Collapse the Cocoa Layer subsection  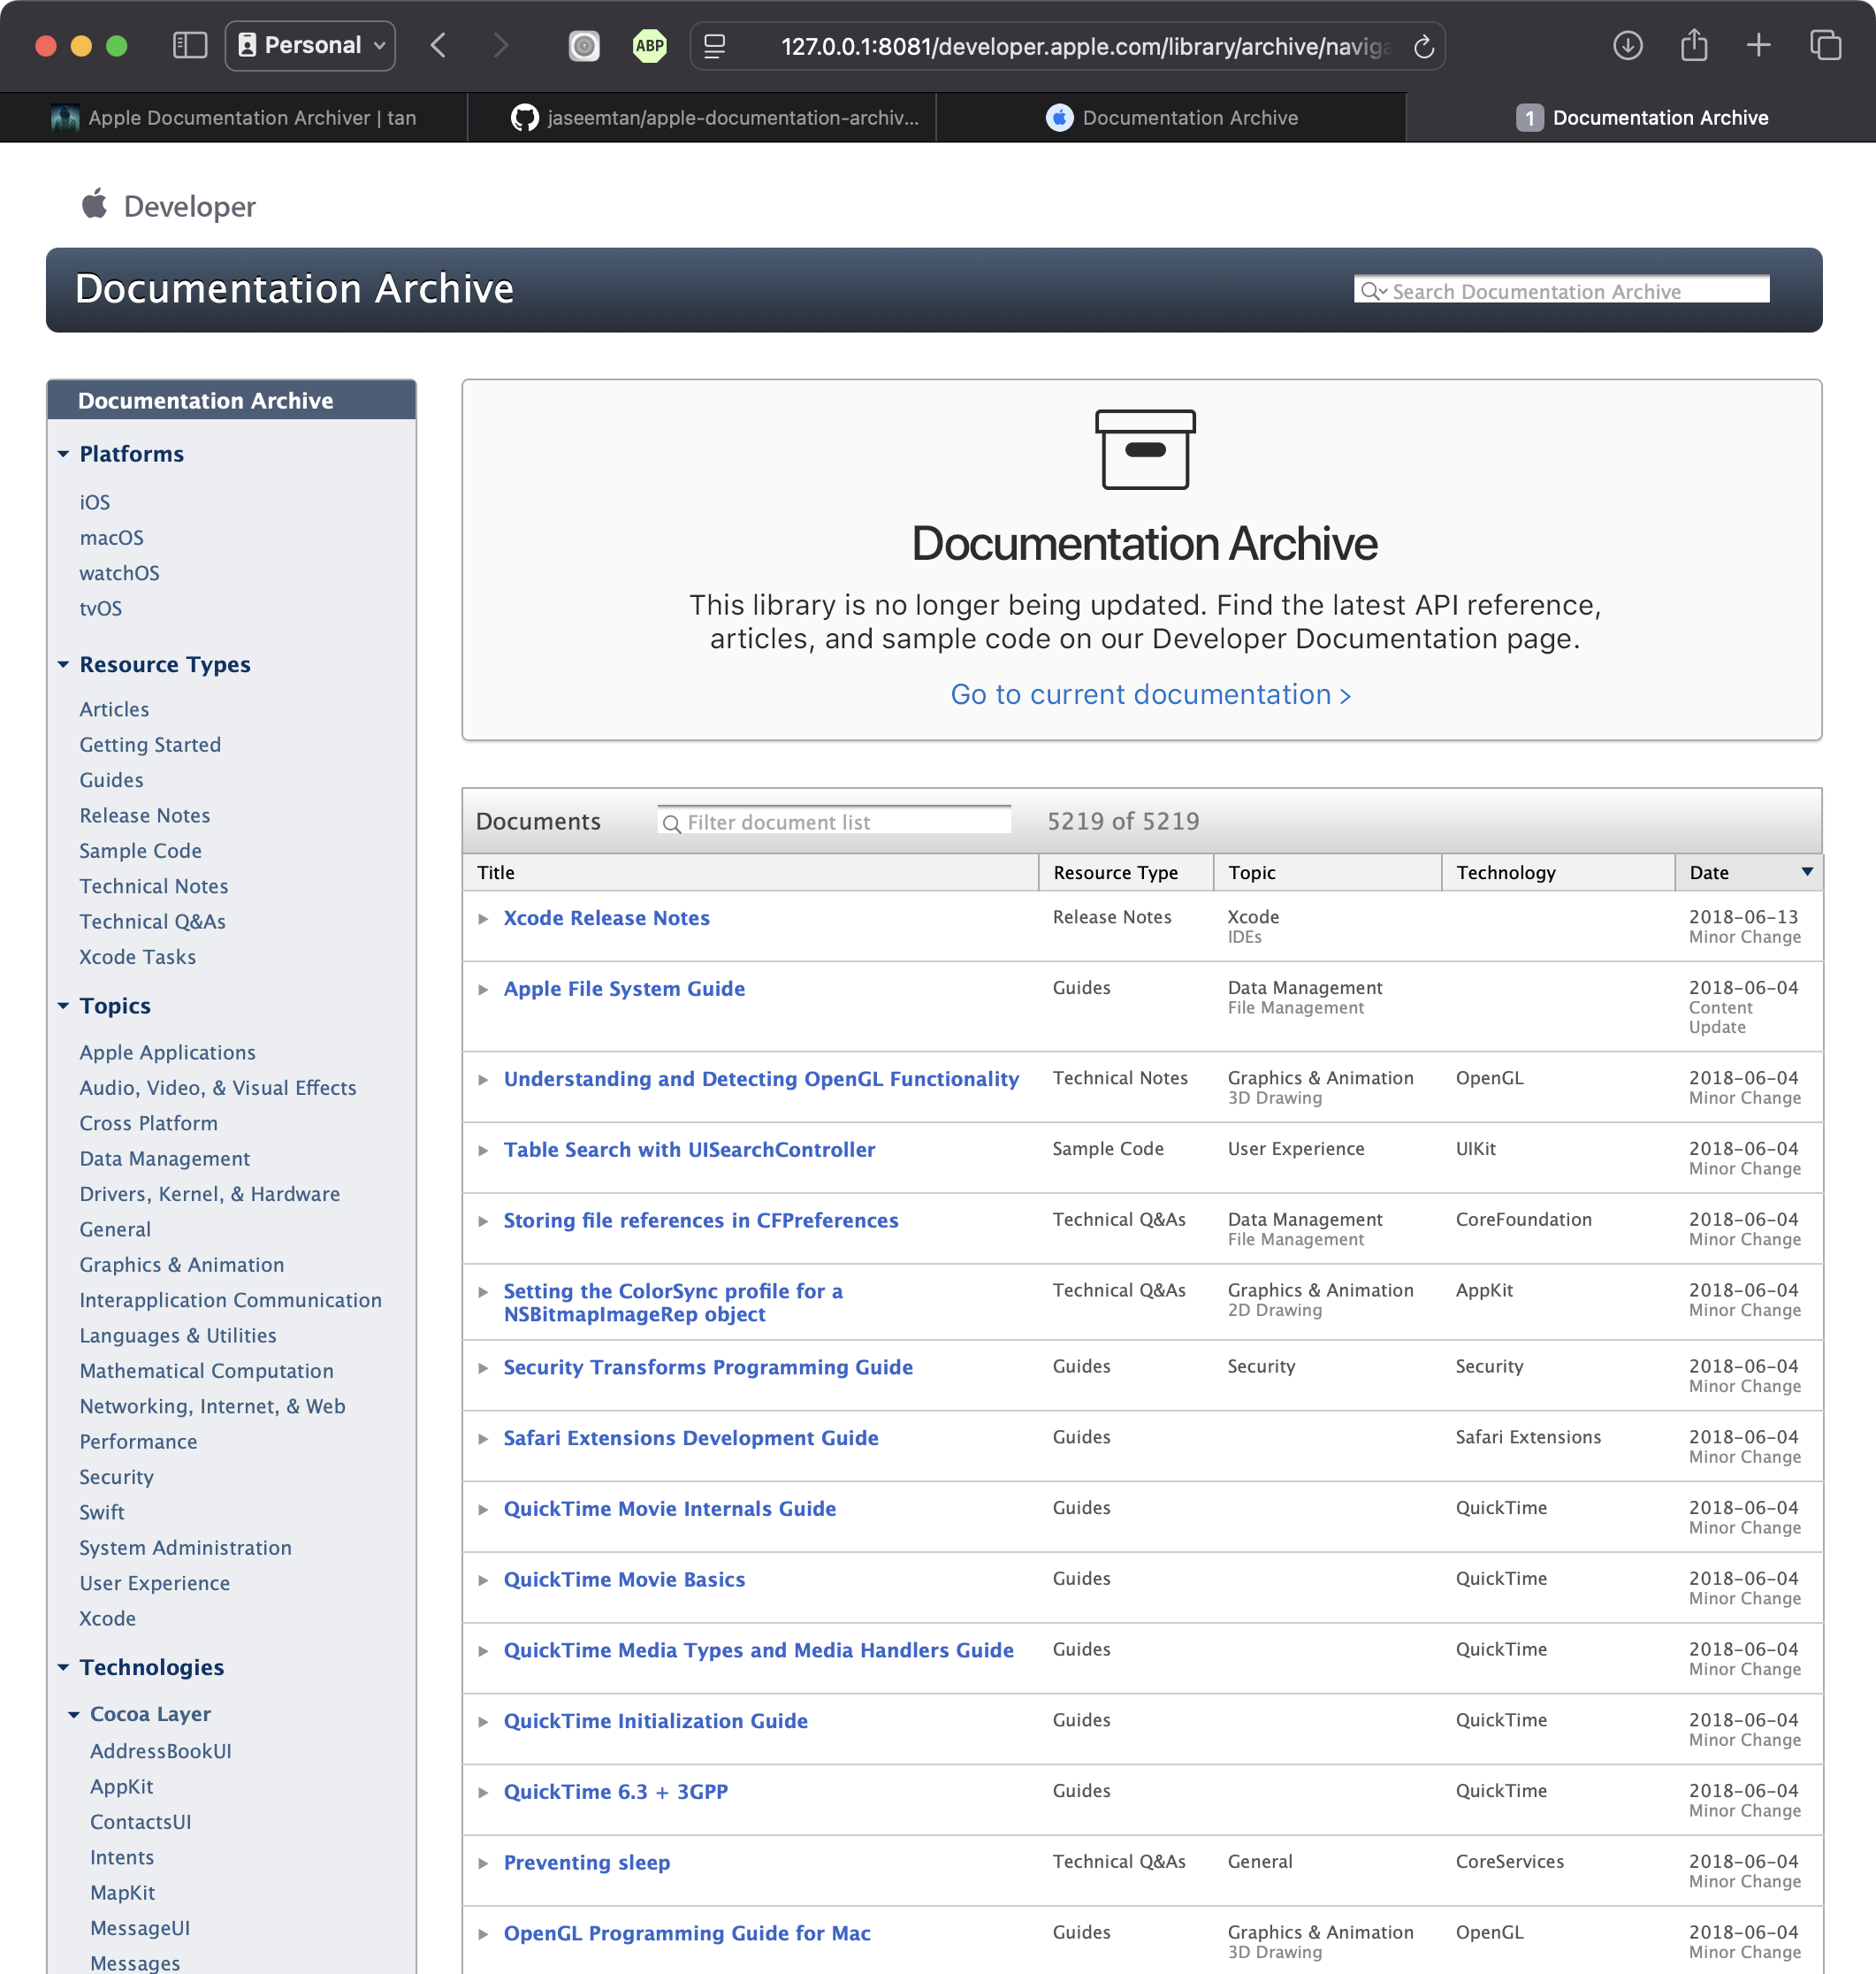[x=74, y=1714]
